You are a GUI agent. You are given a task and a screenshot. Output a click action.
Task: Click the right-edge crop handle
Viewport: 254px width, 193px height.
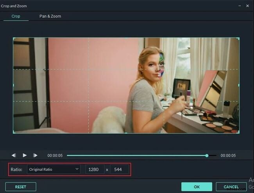[239, 85]
